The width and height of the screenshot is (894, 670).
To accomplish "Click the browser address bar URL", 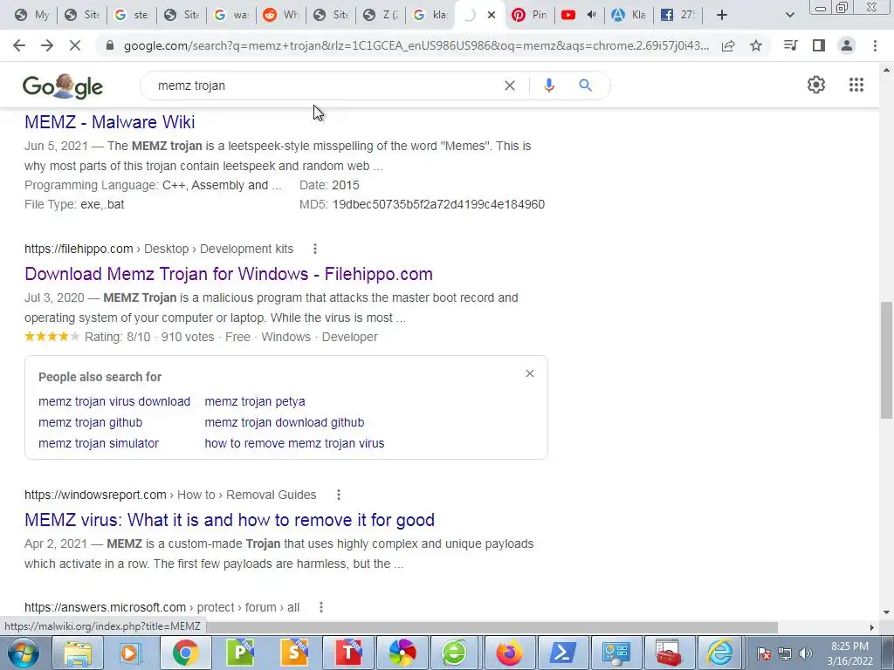I will click(x=416, y=45).
